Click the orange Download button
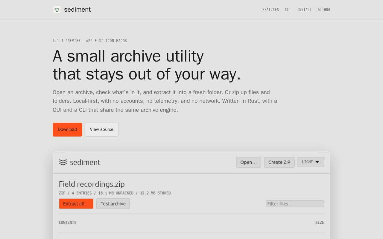Screen dimensions: 383x239 (x=67, y=130)
